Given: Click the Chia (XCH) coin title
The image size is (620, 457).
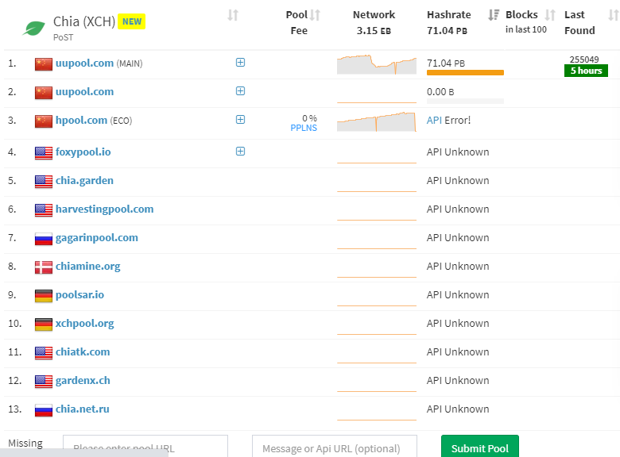Looking at the screenshot, I should click(84, 21).
